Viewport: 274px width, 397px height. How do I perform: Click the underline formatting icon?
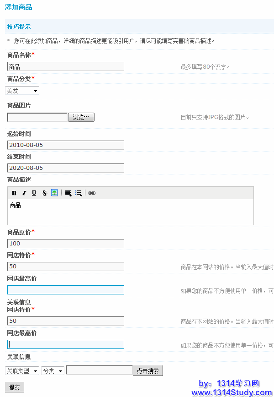click(34, 193)
